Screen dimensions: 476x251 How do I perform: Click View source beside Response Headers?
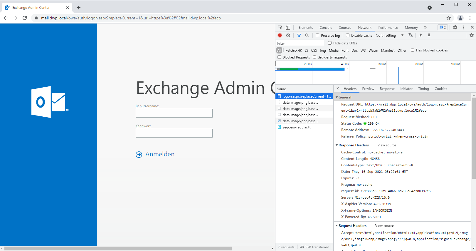[386, 145]
